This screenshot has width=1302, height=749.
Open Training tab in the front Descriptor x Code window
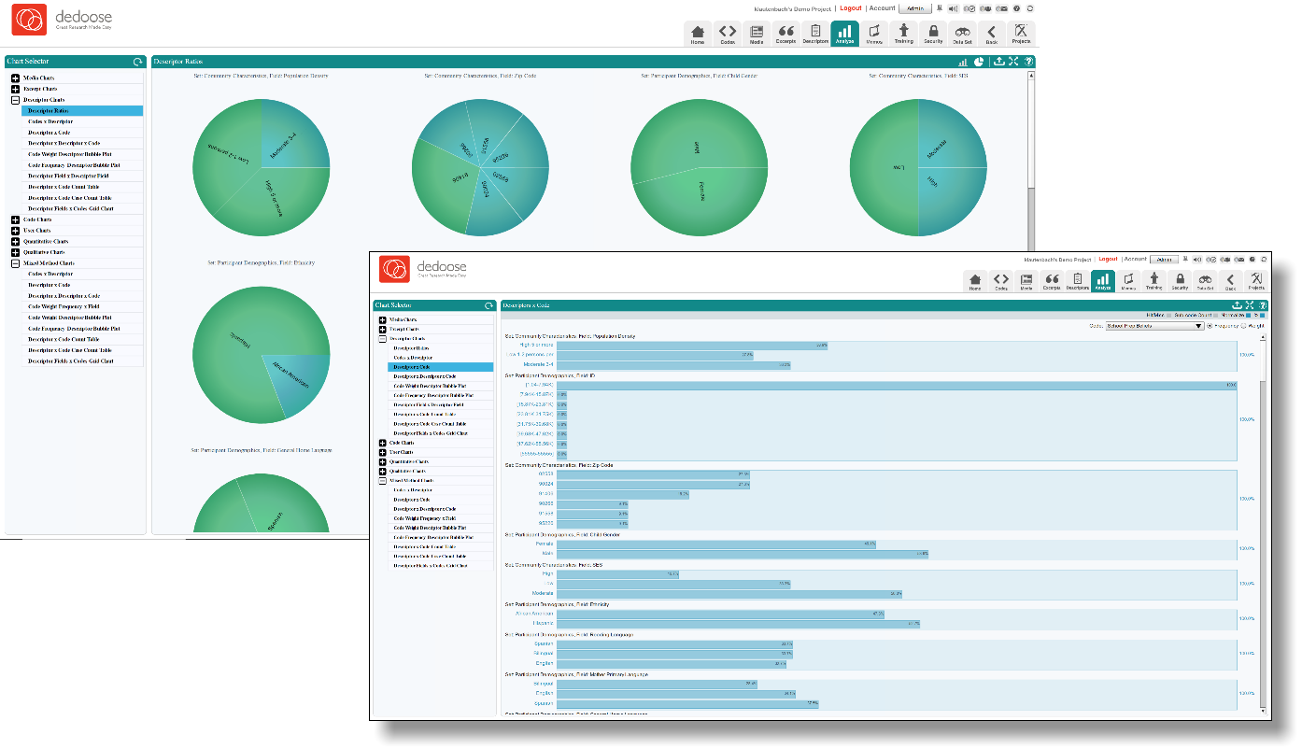point(1153,281)
